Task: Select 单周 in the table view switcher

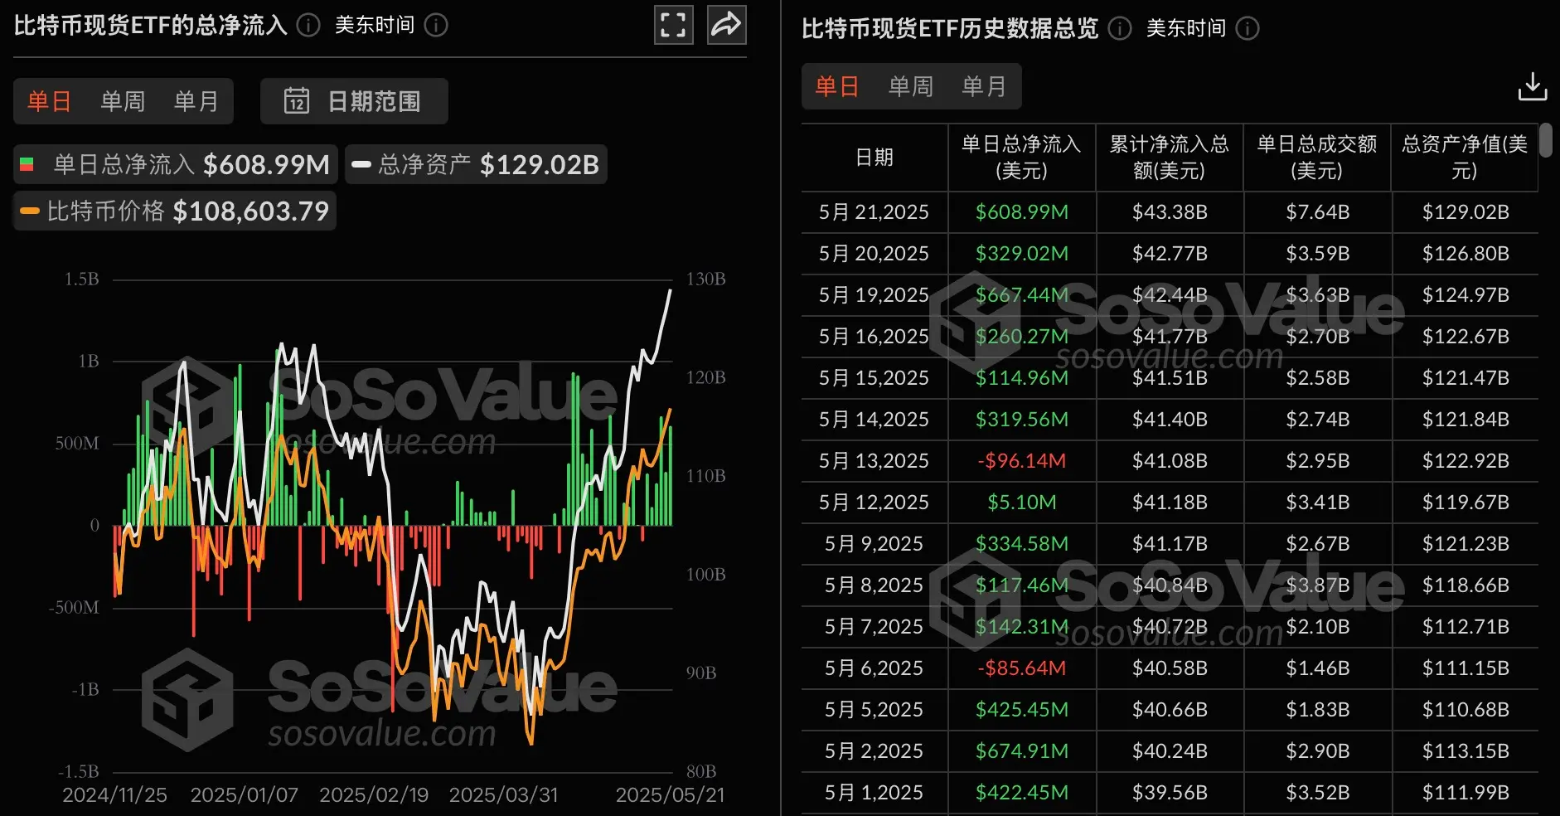Action: point(910,85)
